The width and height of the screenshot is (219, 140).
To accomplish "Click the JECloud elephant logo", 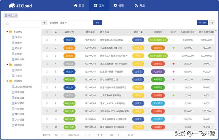I will tap(12, 6).
